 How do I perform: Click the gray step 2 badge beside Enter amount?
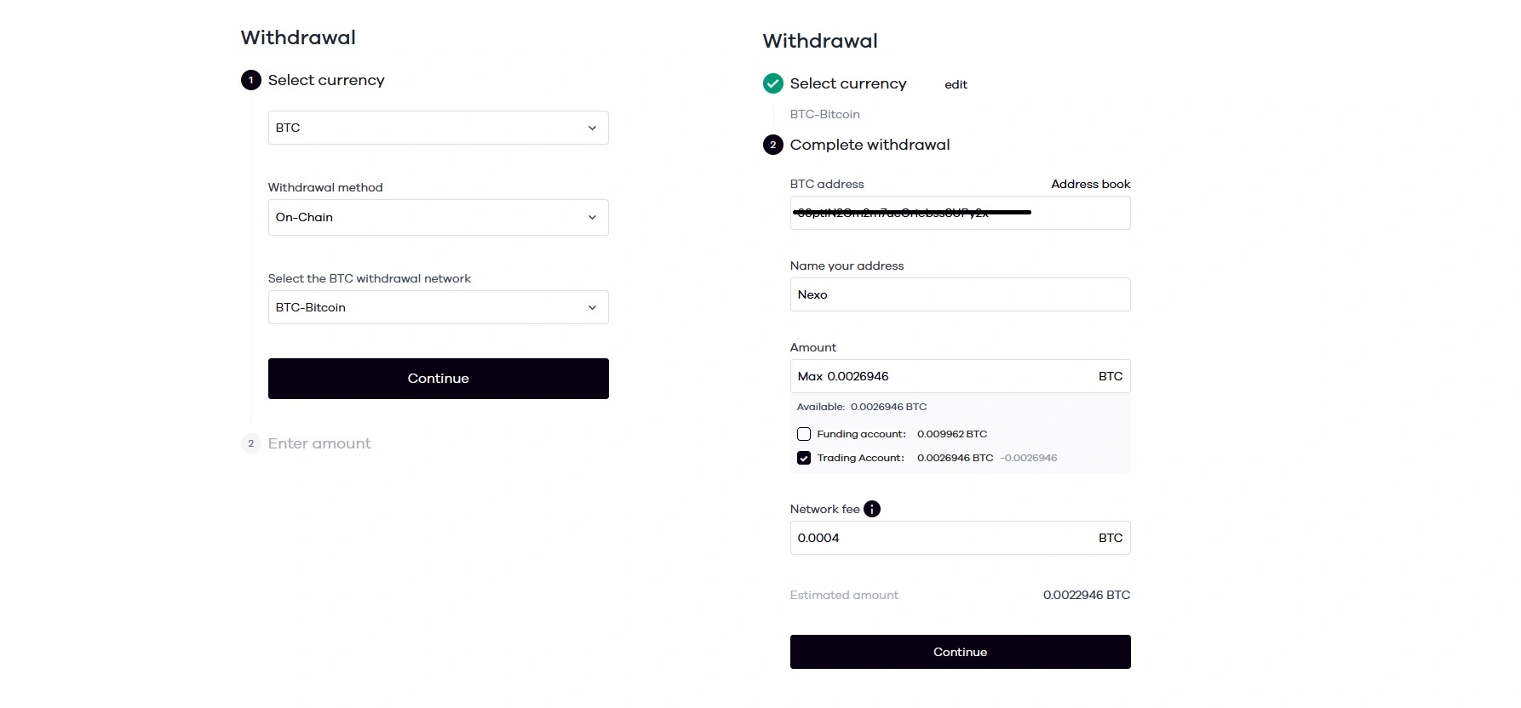[250, 443]
